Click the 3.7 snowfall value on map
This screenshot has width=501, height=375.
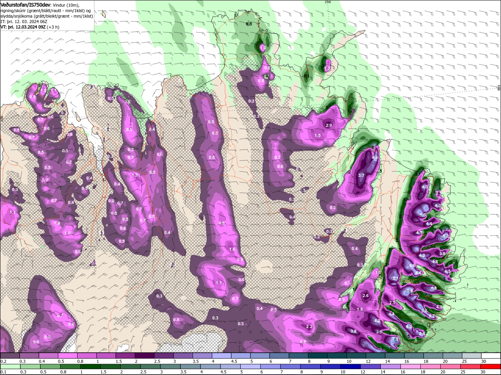tap(361, 175)
